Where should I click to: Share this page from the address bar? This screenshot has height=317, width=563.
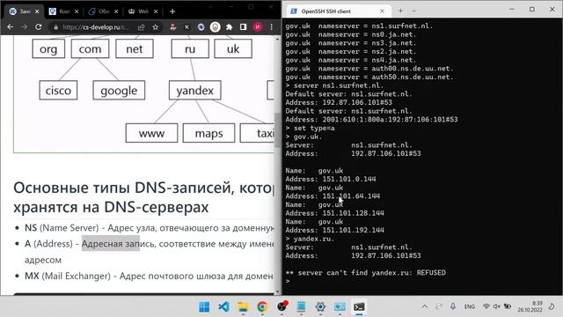(141, 27)
